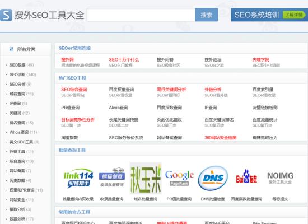Image resolution: width=308 pixels, height=224 pixels.
Task: Open 英文SEO工具 category
Action: [x=24, y=142]
